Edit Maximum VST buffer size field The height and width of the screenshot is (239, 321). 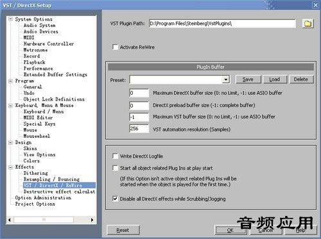click(139, 117)
